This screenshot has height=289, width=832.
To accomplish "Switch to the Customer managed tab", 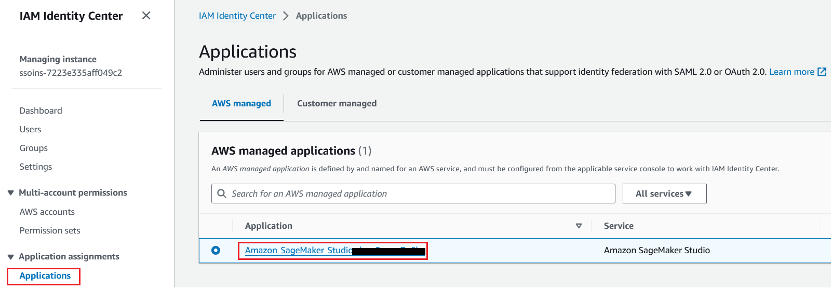I will tap(337, 103).
